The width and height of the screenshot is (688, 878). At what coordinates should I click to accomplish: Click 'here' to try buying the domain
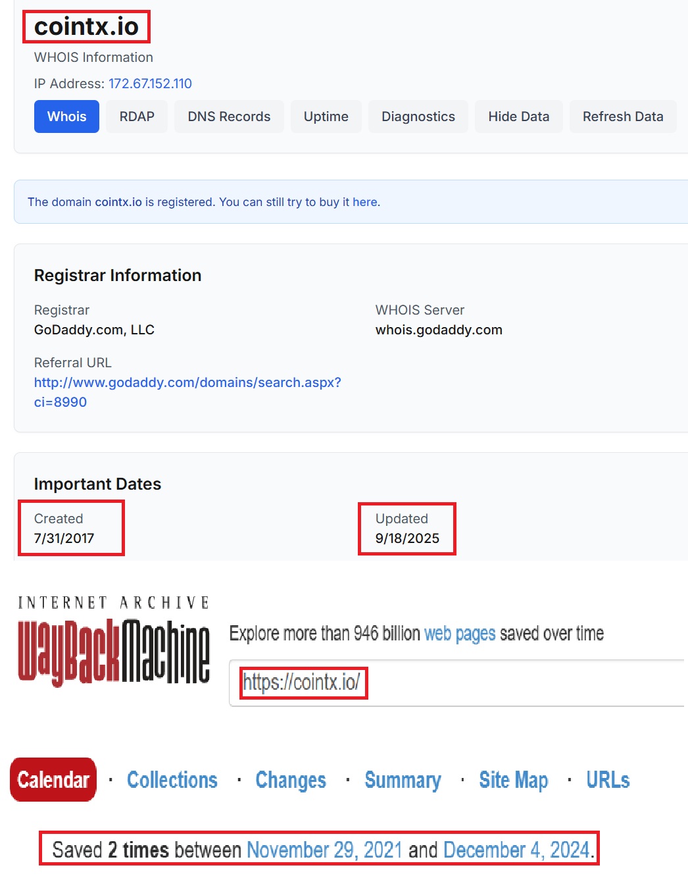366,202
